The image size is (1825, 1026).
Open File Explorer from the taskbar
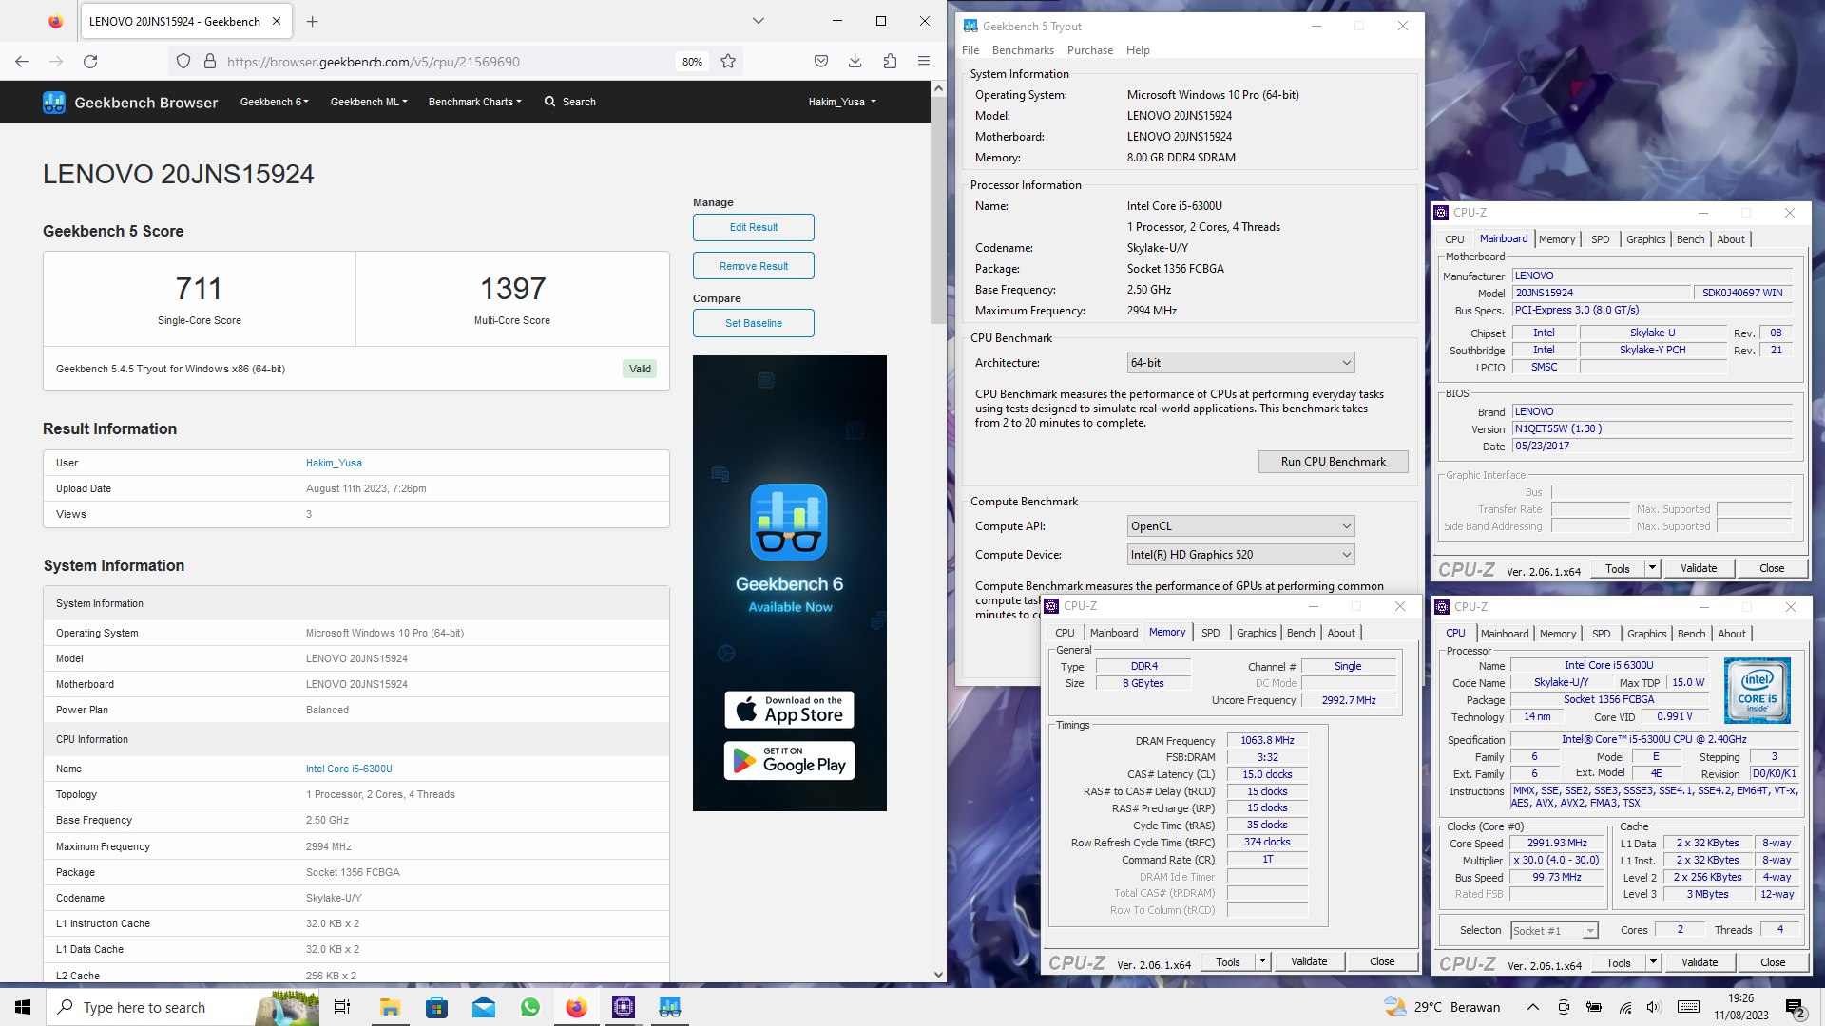click(x=390, y=1007)
